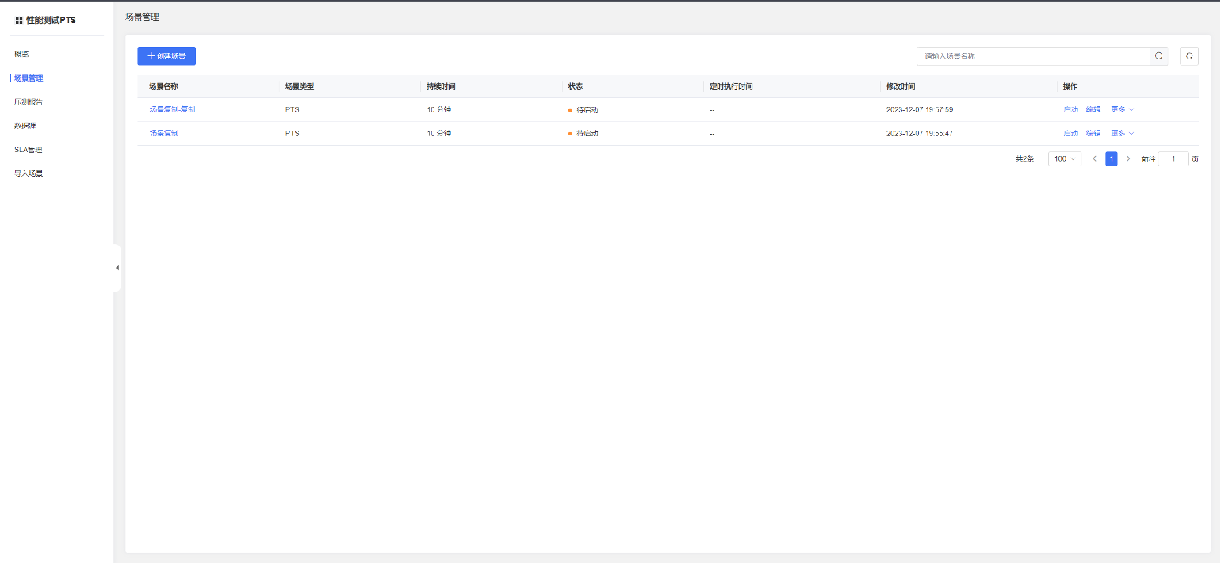Viewport: 1221px width, 564px height.
Task: Open the 场景复制-复制 scenario link
Action: pos(172,109)
